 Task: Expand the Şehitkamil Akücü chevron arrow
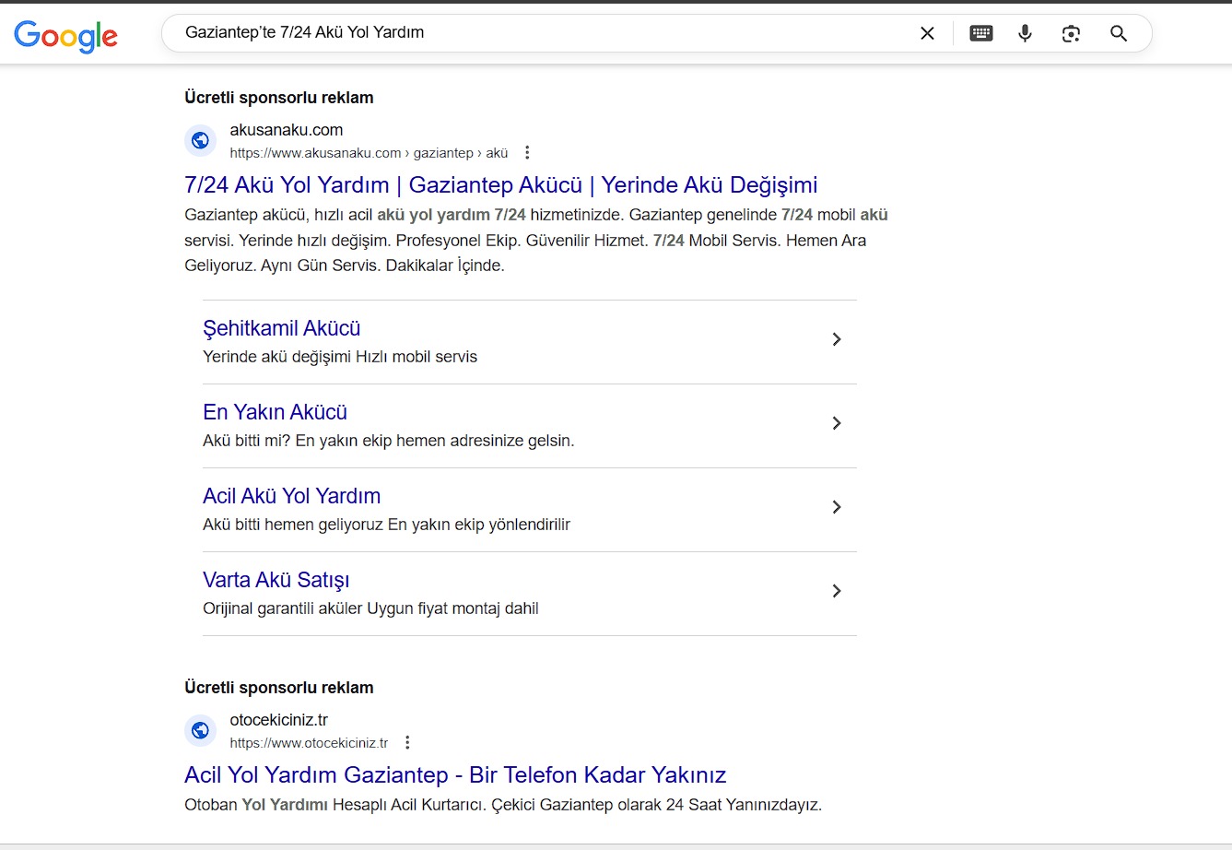pos(837,339)
